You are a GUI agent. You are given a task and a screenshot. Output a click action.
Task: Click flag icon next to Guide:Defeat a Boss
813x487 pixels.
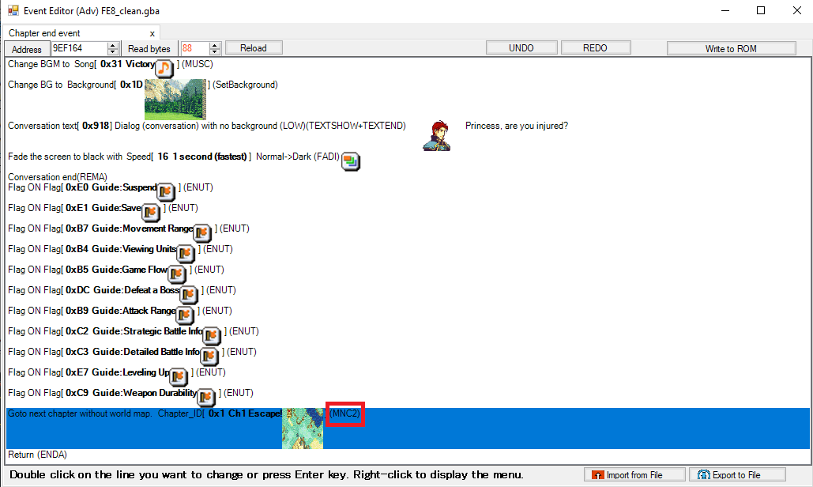(x=189, y=294)
